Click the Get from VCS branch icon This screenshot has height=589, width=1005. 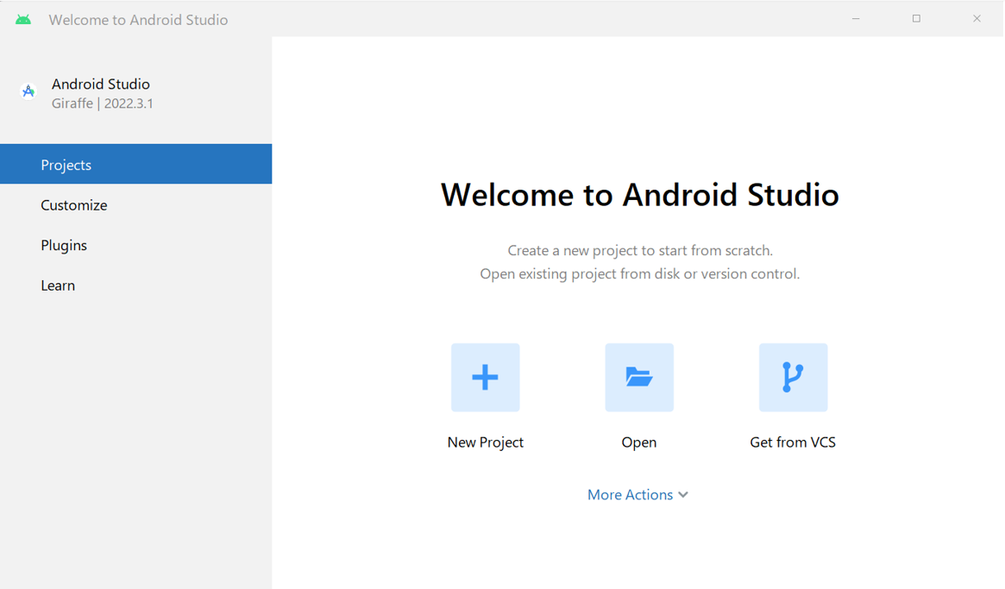click(x=793, y=378)
